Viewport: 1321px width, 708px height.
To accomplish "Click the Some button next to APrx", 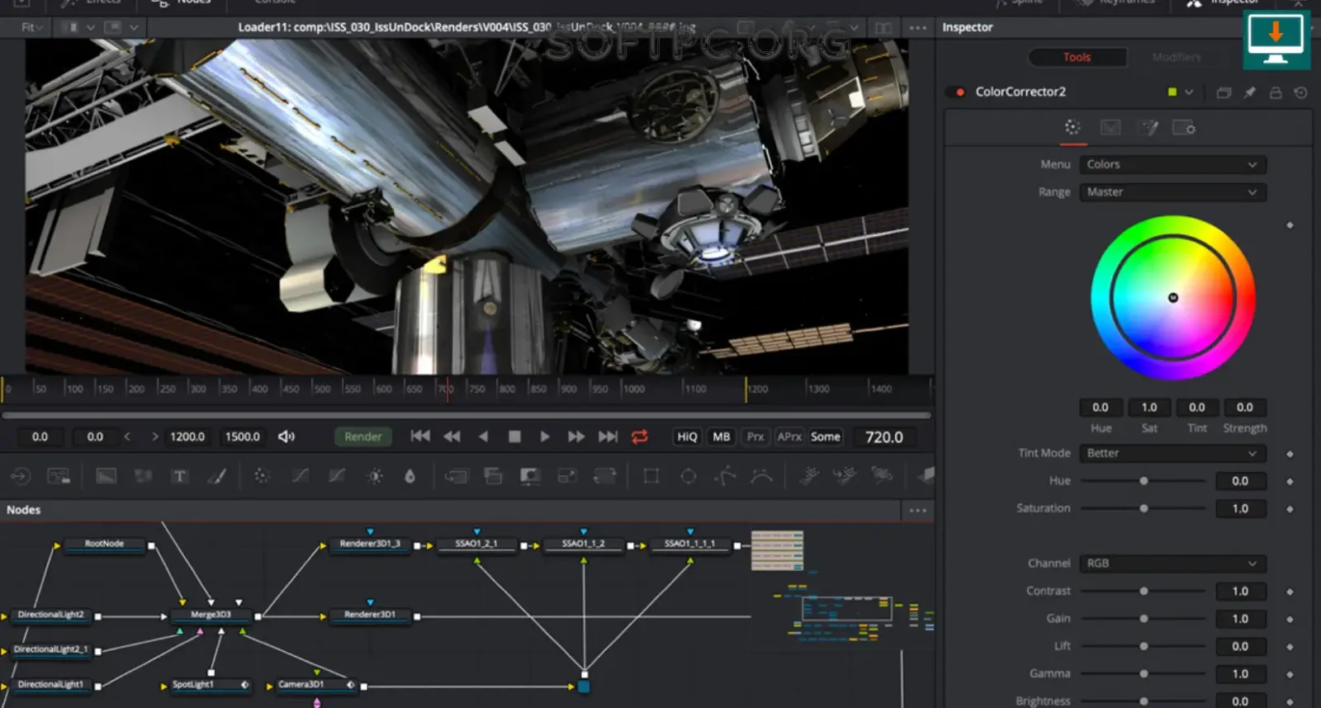I will [826, 437].
